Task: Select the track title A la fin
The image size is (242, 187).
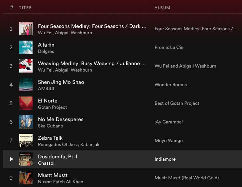Action: coord(46,45)
